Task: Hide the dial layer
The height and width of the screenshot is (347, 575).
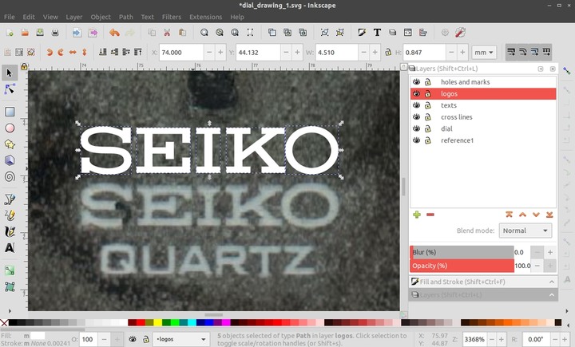Action: click(416, 128)
